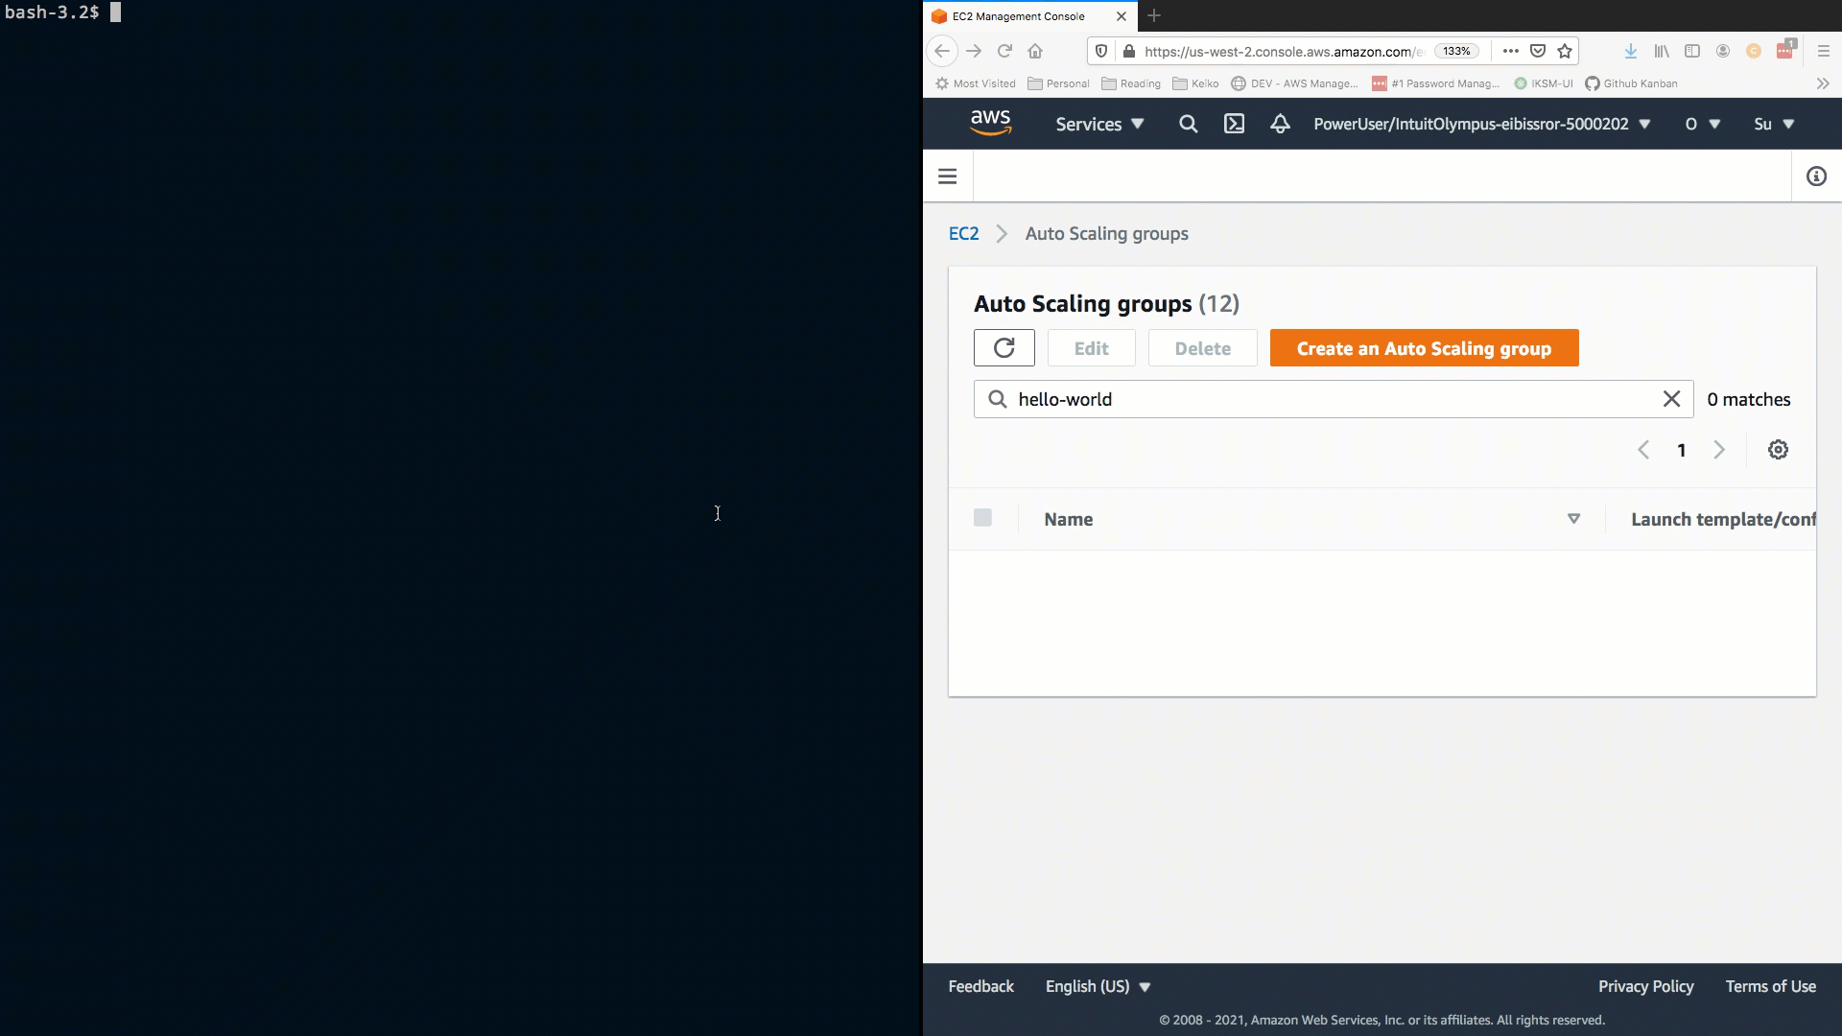Open the PowerUser account dropdown
Viewport: 1842px width, 1036px height.
click(x=1481, y=124)
